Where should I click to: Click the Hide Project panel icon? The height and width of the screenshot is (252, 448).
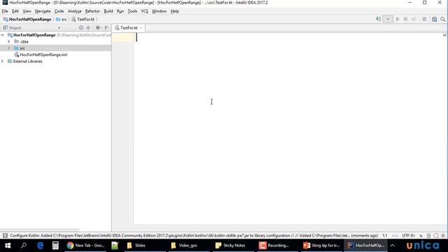(x=107, y=28)
